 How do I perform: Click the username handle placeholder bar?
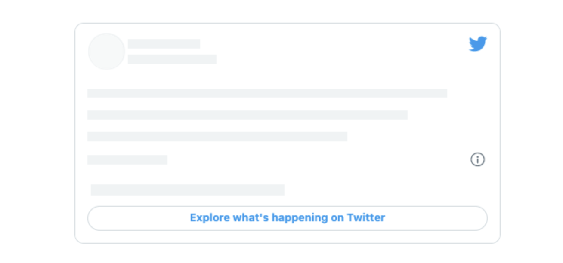172,59
